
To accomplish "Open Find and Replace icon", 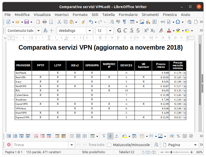I will tap(112, 22).
